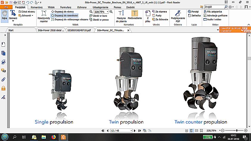This screenshot has height=141, width=251.
Task: Choose Dopasuj do widocznego obszaru
Action: tap(70, 19)
